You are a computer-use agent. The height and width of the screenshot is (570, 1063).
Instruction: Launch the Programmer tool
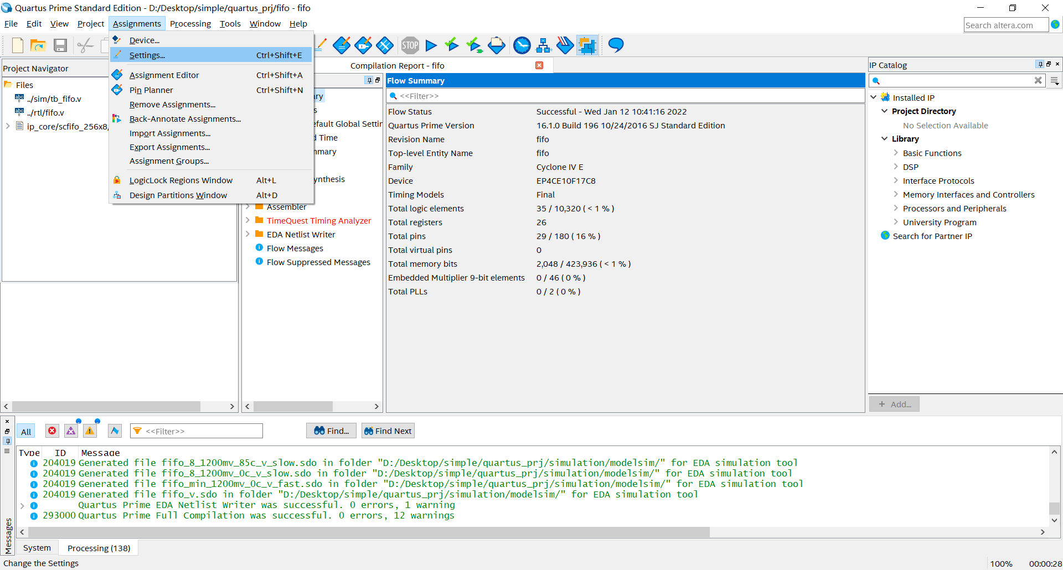[497, 45]
